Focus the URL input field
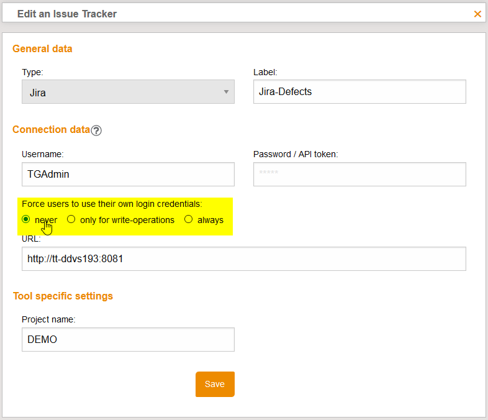The width and height of the screenshot is (488, 420). click(x=243, y=259)
